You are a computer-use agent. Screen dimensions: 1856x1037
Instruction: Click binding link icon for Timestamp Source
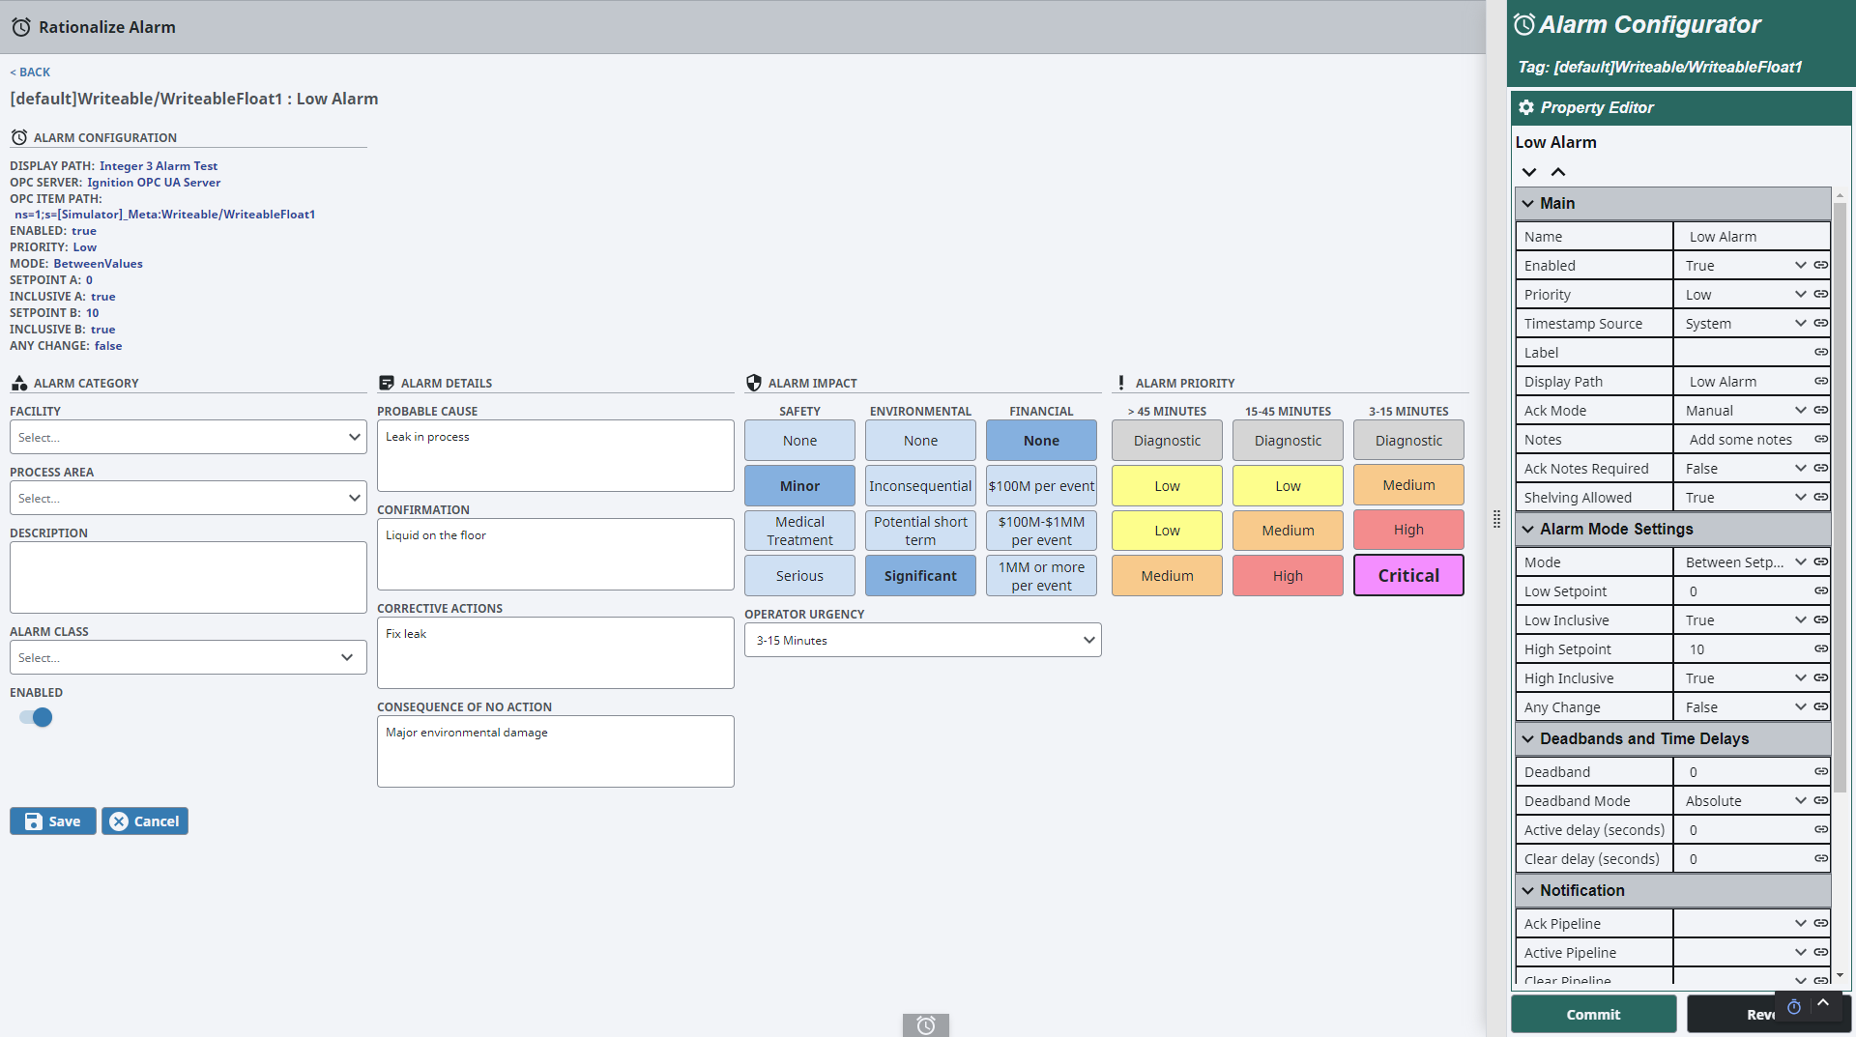tap(1820, 323)
